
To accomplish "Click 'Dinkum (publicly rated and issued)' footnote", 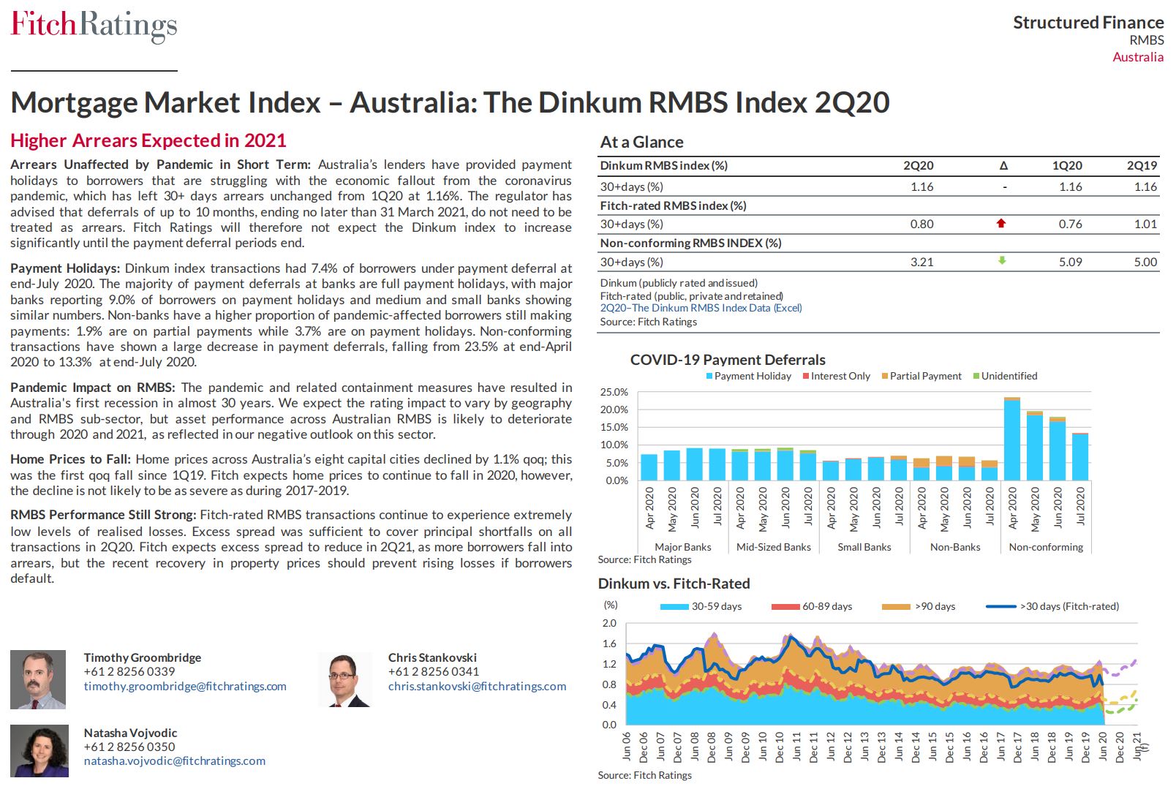I will (x=679, y=283).
